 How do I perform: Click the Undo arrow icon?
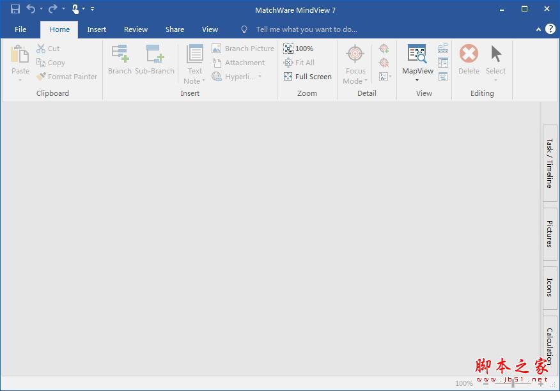31,9
